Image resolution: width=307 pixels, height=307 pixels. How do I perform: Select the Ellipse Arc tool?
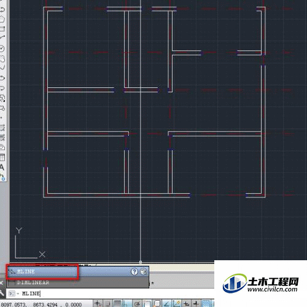2,88
